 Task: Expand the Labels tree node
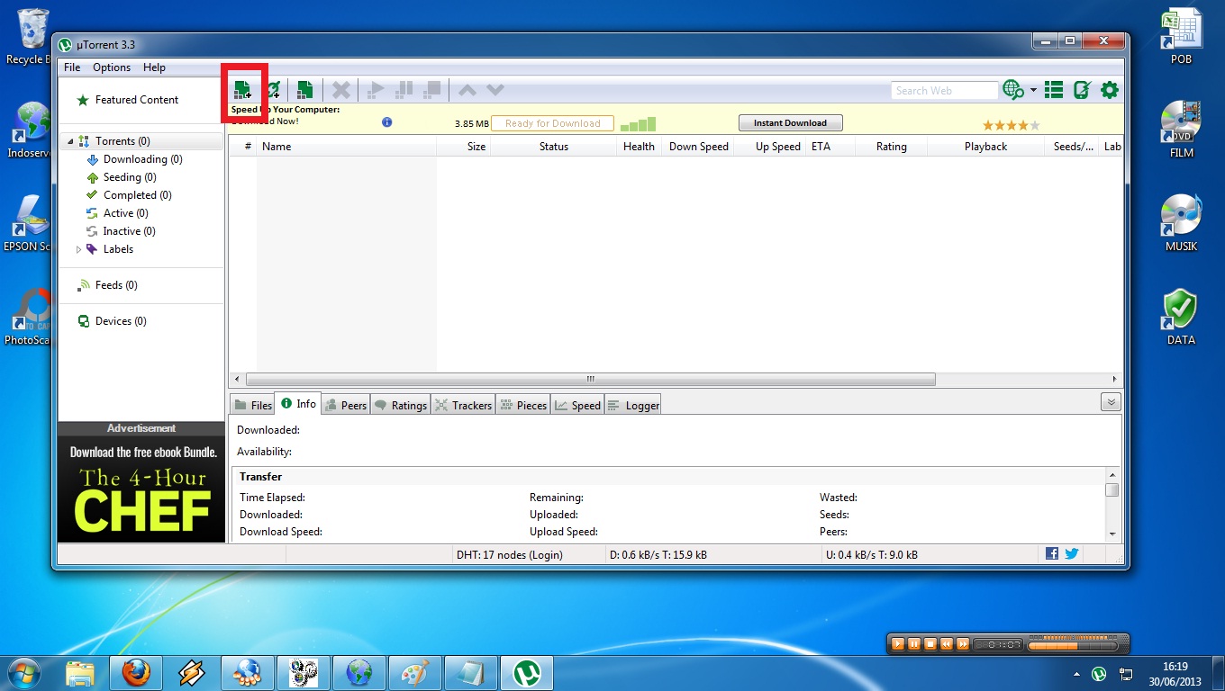[78, 249]
